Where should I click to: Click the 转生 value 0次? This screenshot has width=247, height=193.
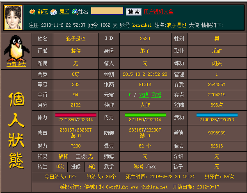(60, 167)
